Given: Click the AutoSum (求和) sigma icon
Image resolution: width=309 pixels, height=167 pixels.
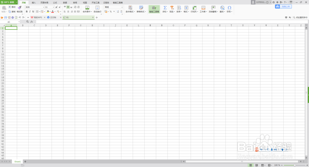Looking at the screenshot, I should tap(165, 8).
